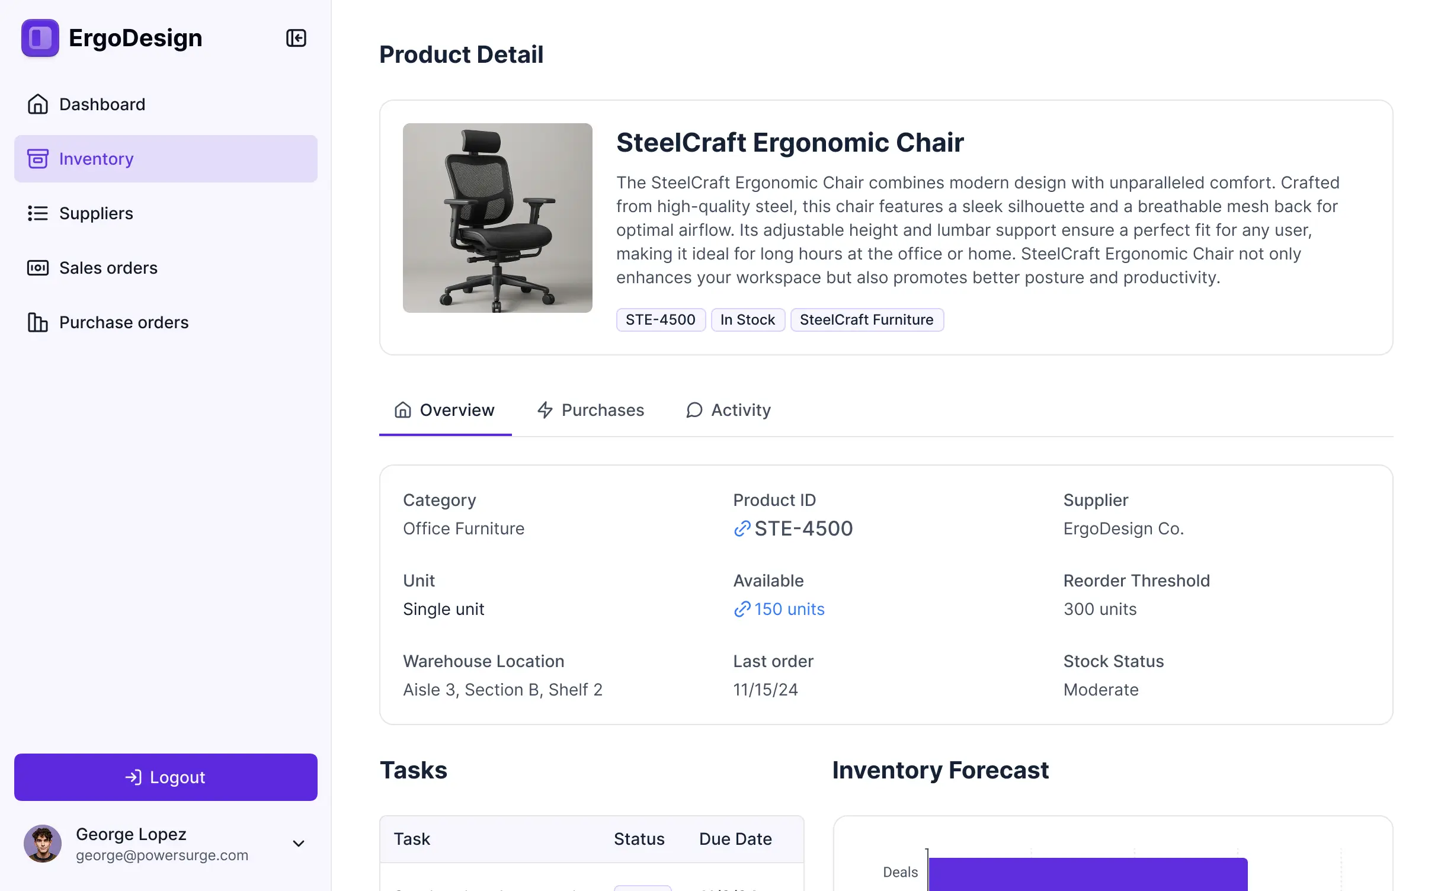Image resolution: width=1441 pixels, height=891 pixels.
Task: Click the In Stock badge
Action: point(748,320)
